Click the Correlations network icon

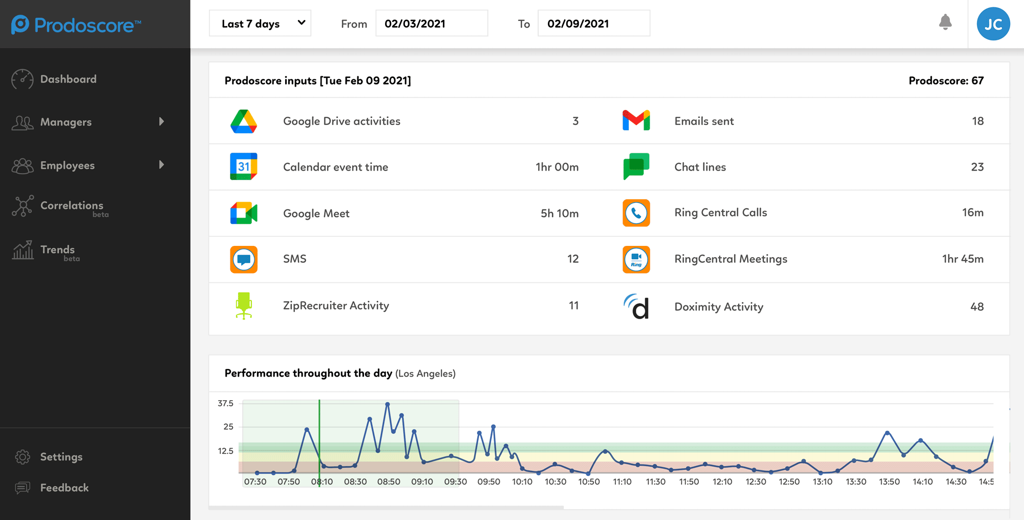pyautogui.click(x=23, y=206)
